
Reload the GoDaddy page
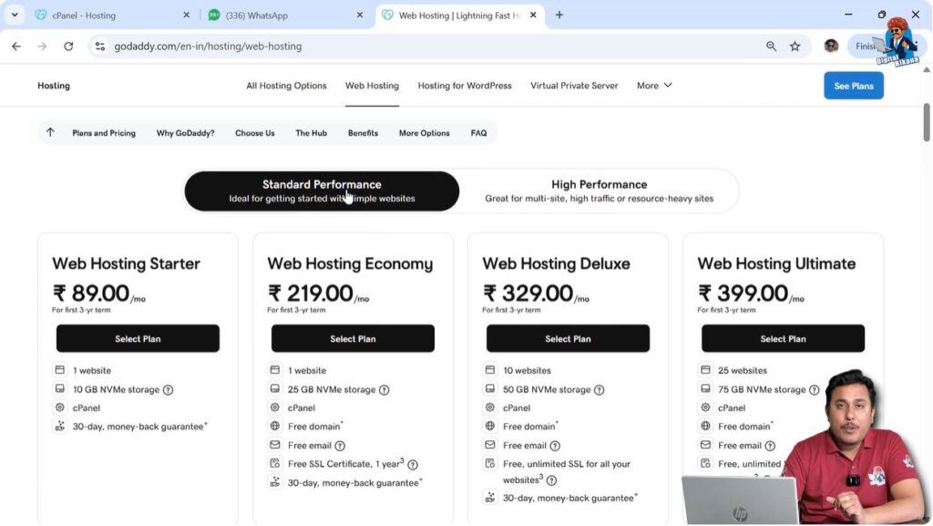click(x=68, y=46)
